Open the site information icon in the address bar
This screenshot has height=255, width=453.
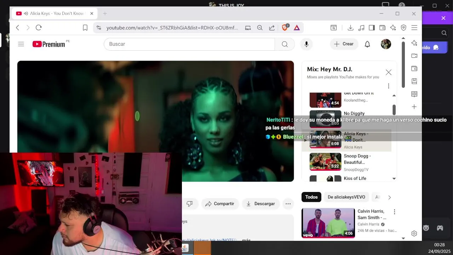click(x=99, y=28)
